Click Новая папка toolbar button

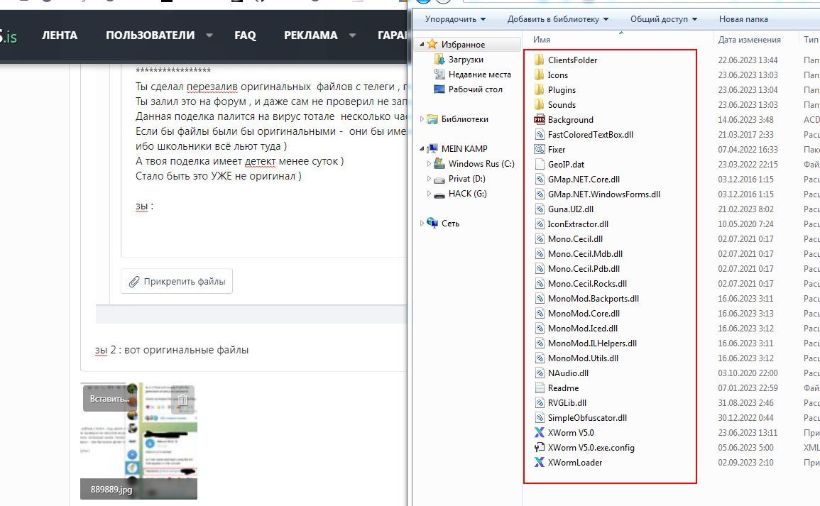[743, 19]
